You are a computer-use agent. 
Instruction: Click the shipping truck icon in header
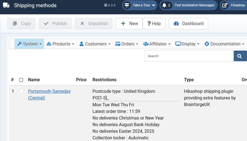[x=6, y=5]
